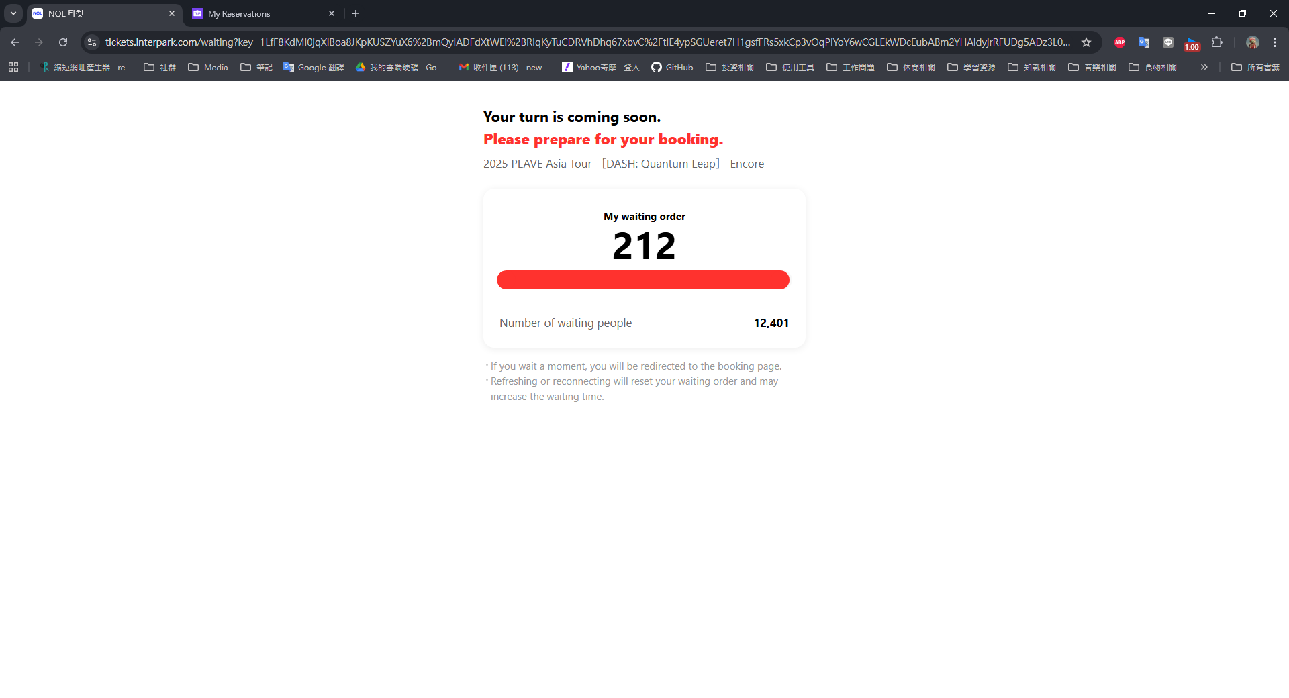The width and height of the screenshot is (1289, 698).
Task: Open the AdBlock Plus extension icon
Action: tap(1120, 42)
